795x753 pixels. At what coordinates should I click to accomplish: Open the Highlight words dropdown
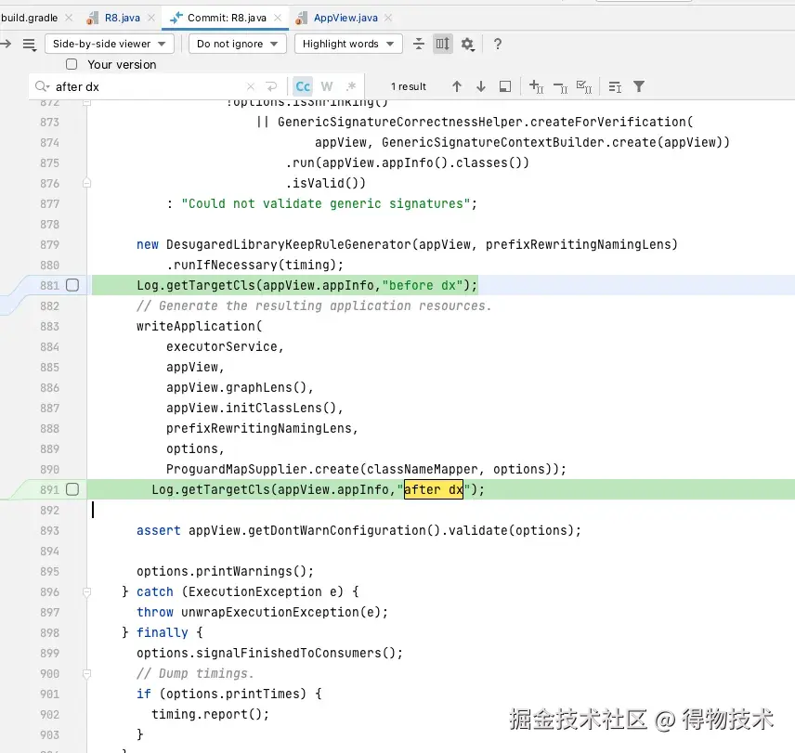tap(348, 44)
